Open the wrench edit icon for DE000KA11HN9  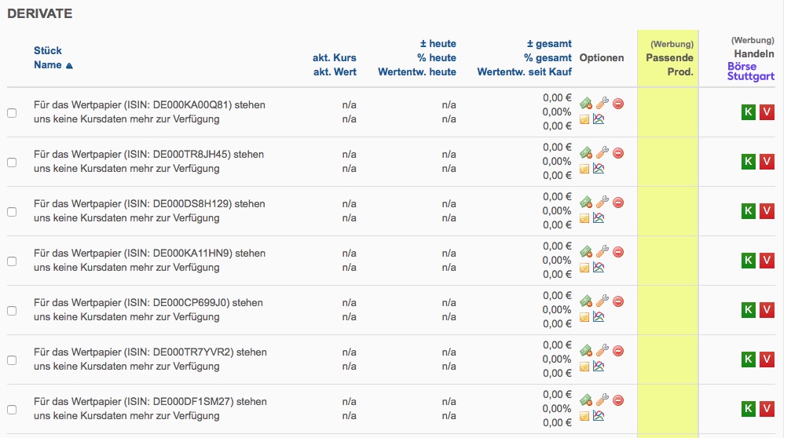[x=602, y=251]
